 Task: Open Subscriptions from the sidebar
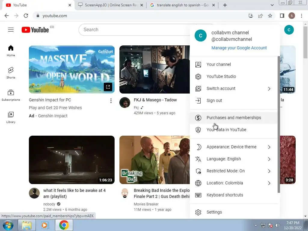(x=11, y=95)
